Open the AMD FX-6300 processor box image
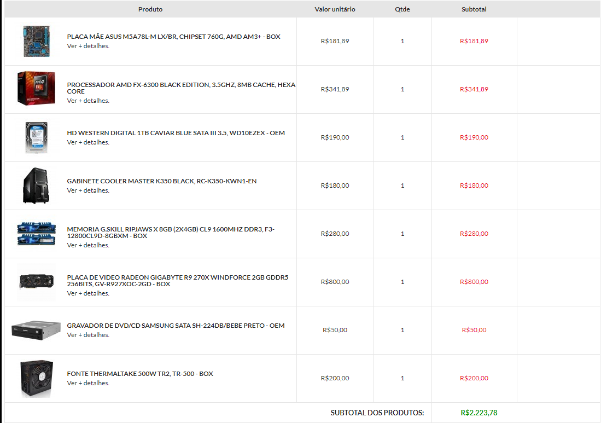Screen dimensions: 601x423 36,88
